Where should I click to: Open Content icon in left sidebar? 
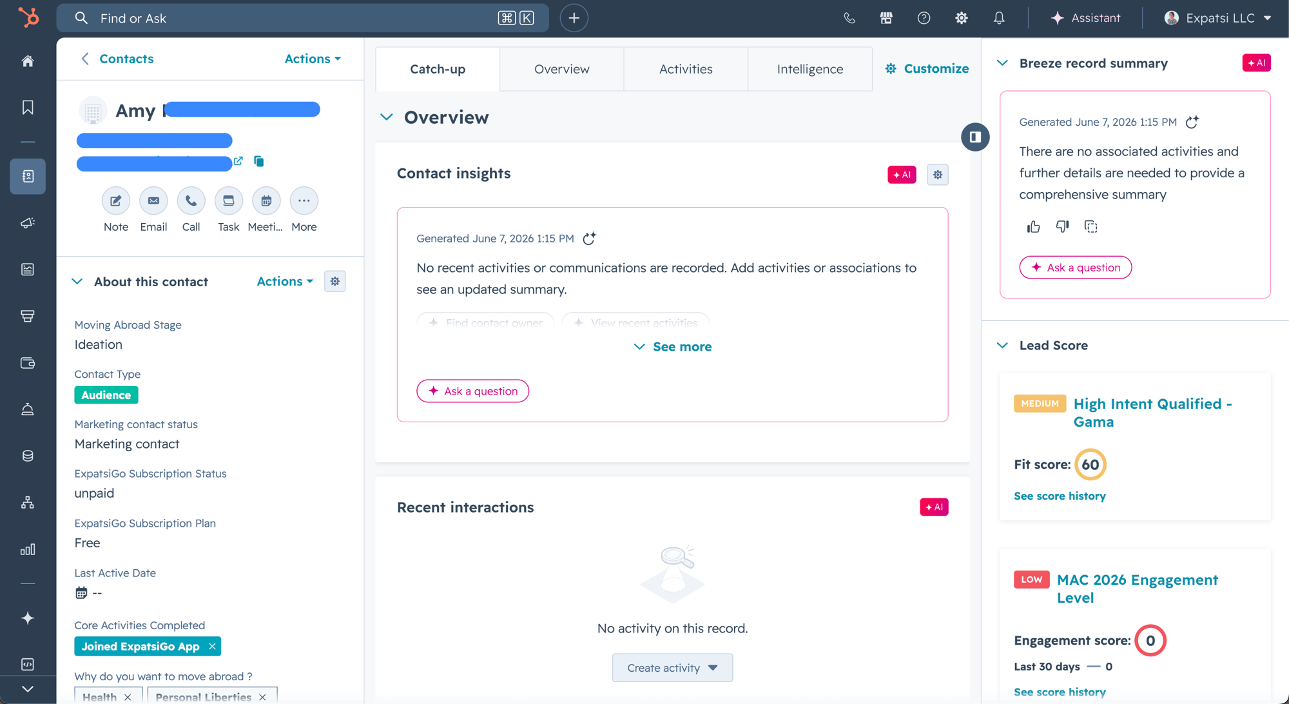click(28, 269)
